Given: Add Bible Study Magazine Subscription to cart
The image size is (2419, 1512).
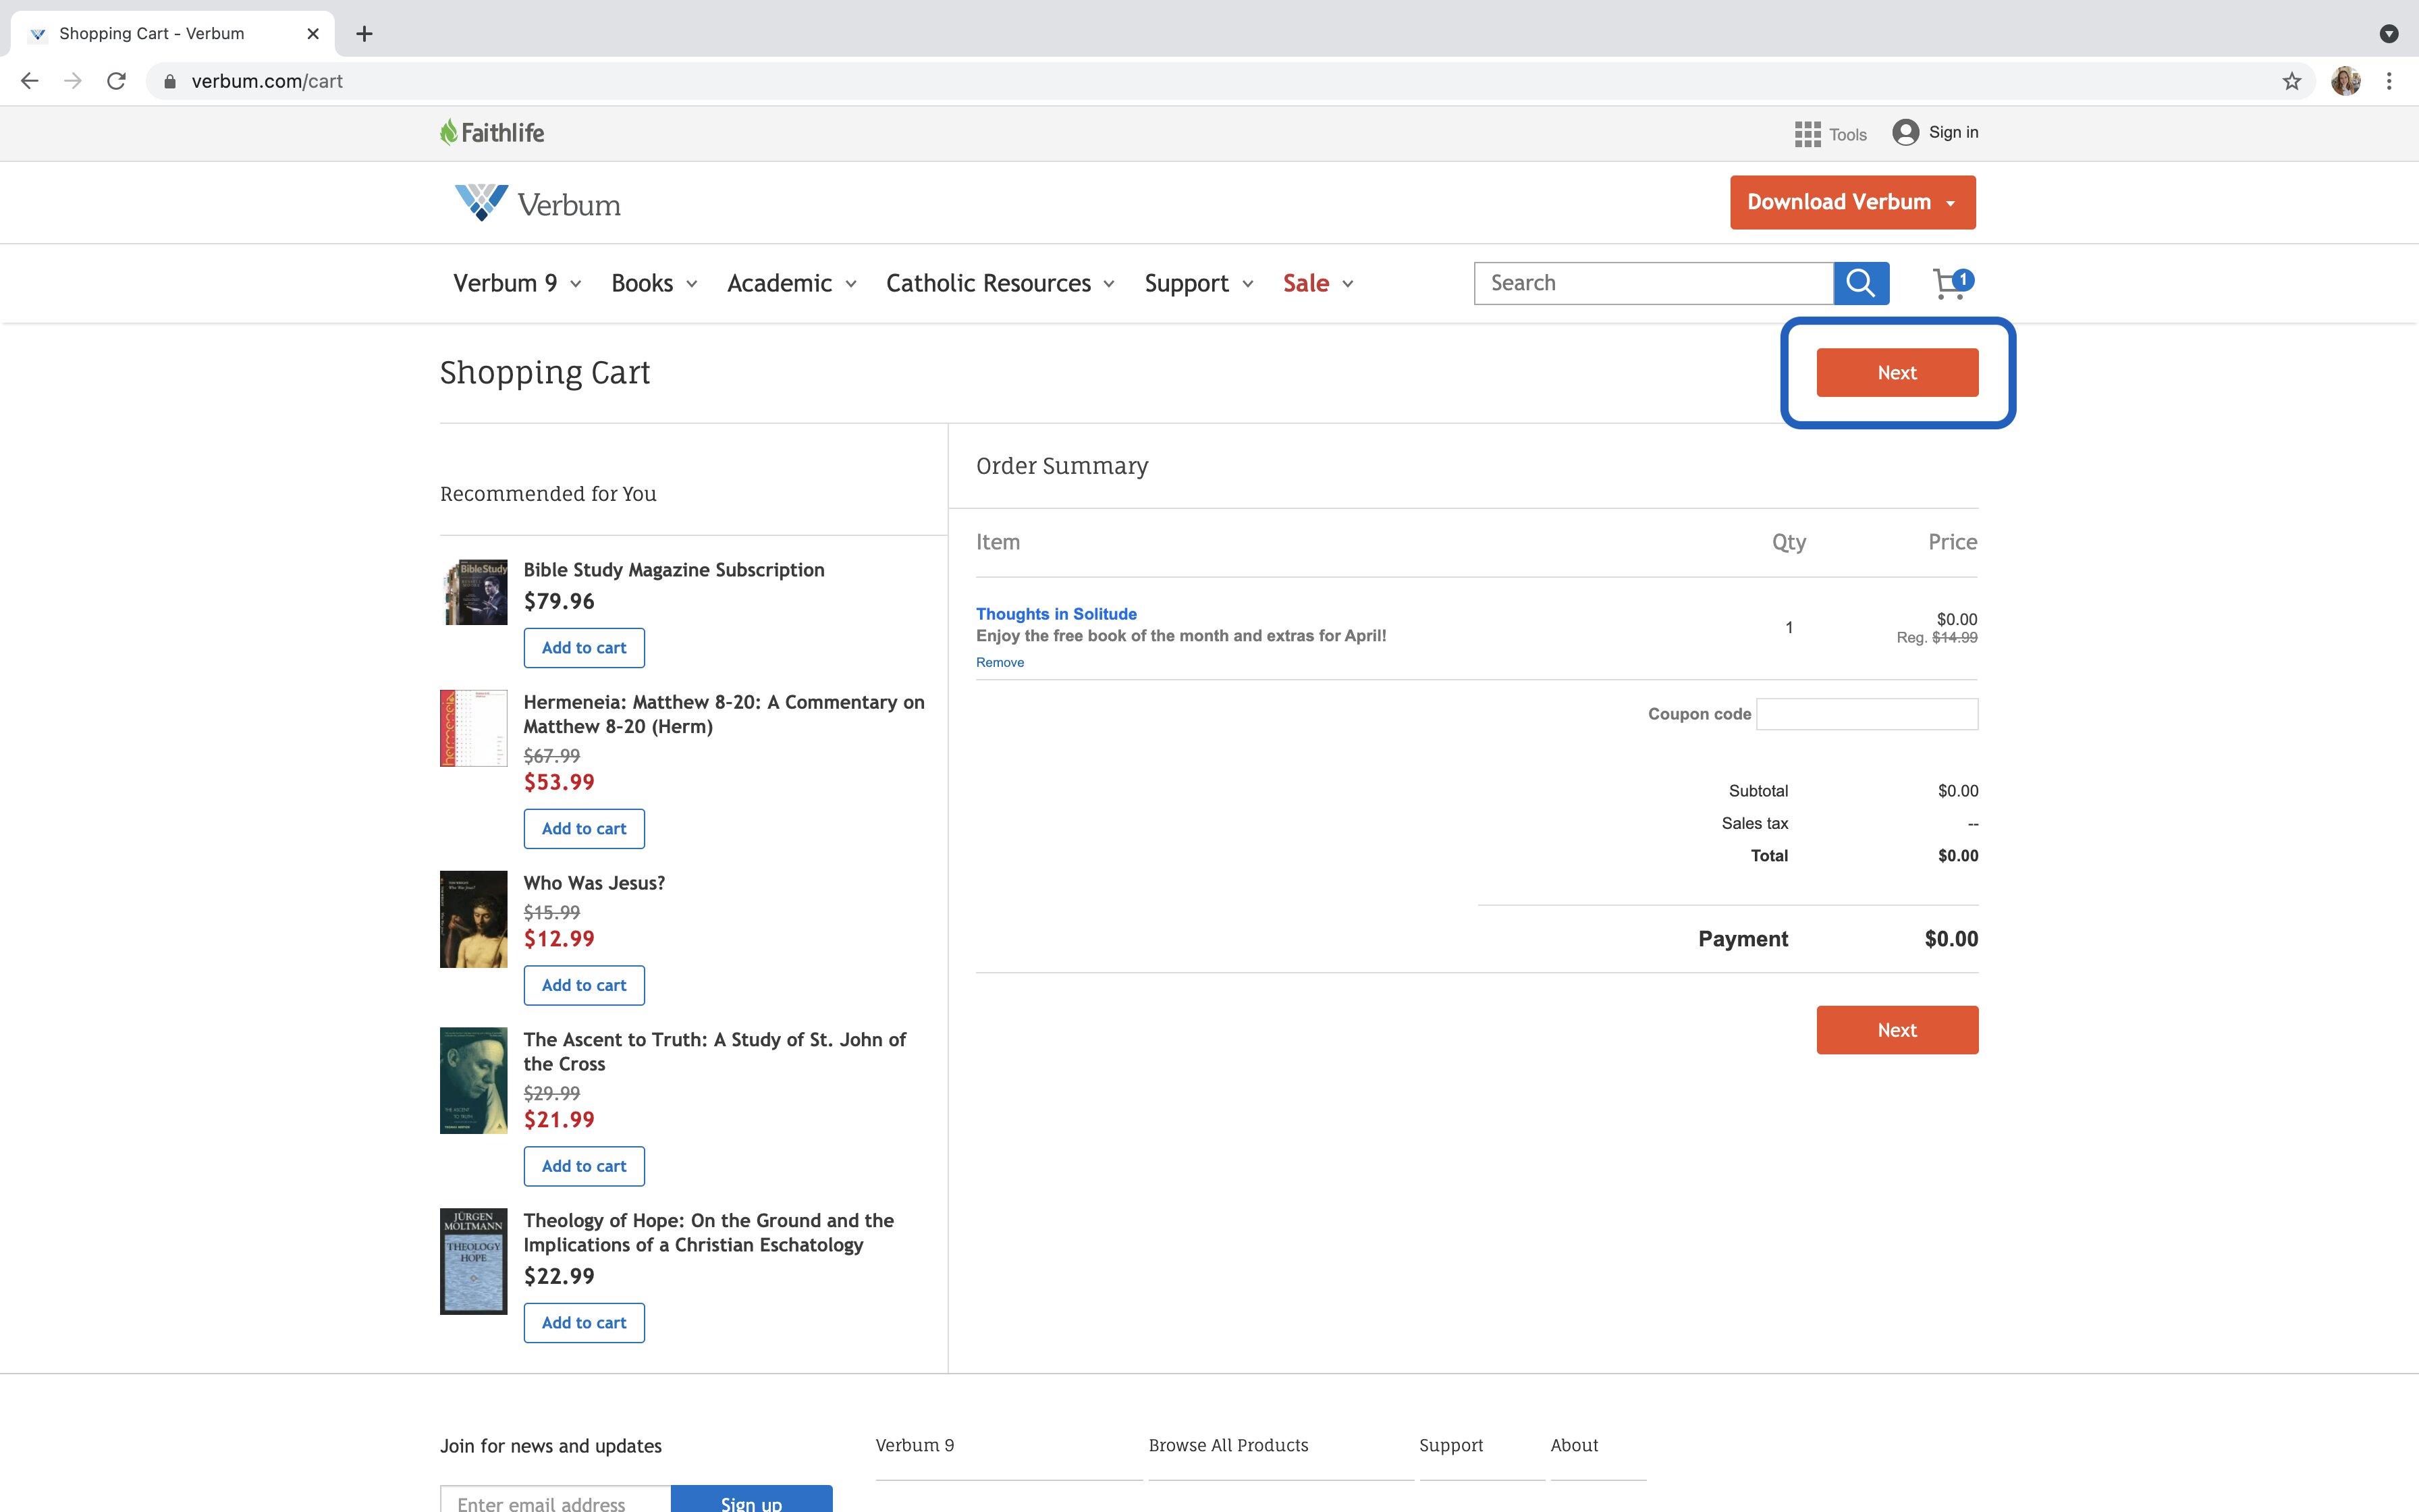Looking at the screenshot, I should 584,648.
